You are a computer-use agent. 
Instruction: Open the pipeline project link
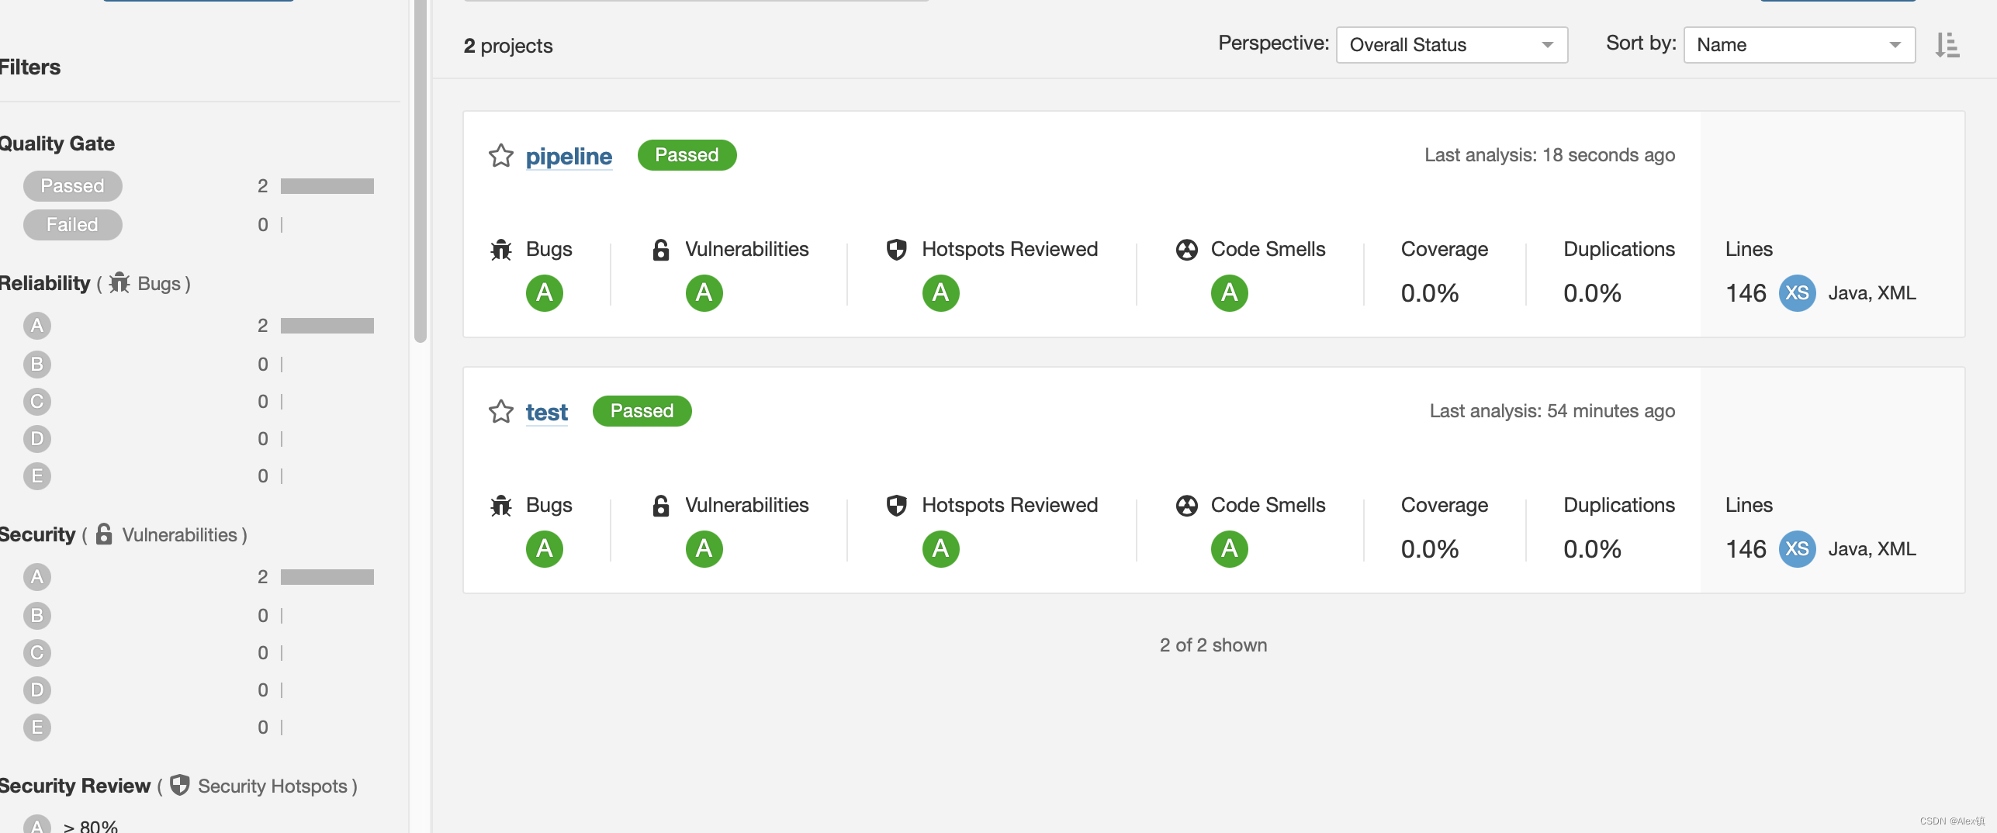point(569,157)
